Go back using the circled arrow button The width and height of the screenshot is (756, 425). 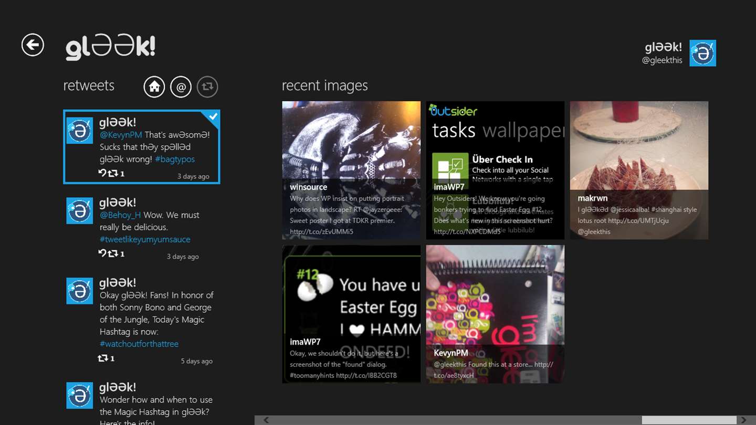click(x=33, y=45)
